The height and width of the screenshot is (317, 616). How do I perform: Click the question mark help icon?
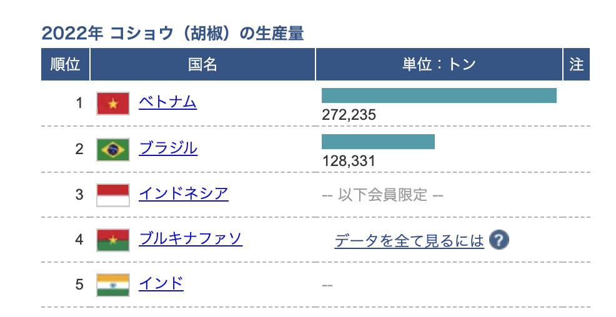498,240
